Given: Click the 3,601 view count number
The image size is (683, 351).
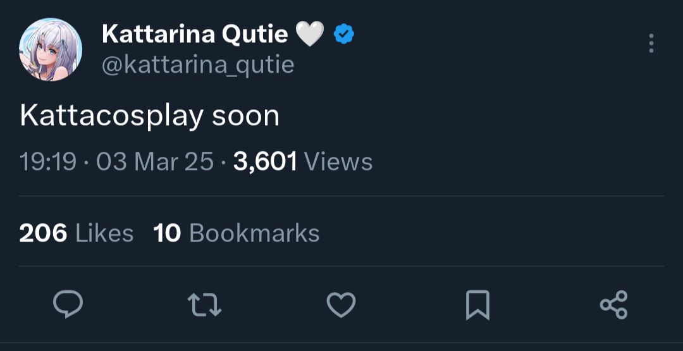Looking at the screenshot, I should coord(265,162).
